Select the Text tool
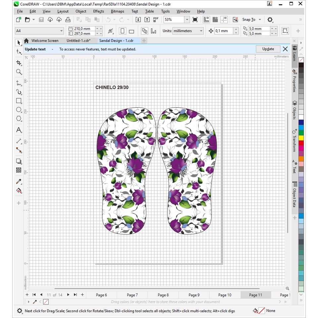Viewport: 318px width, 318px height. tap(19, 130)
